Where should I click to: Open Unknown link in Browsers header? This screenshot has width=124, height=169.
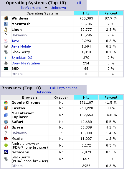click(x=43, y=92)
